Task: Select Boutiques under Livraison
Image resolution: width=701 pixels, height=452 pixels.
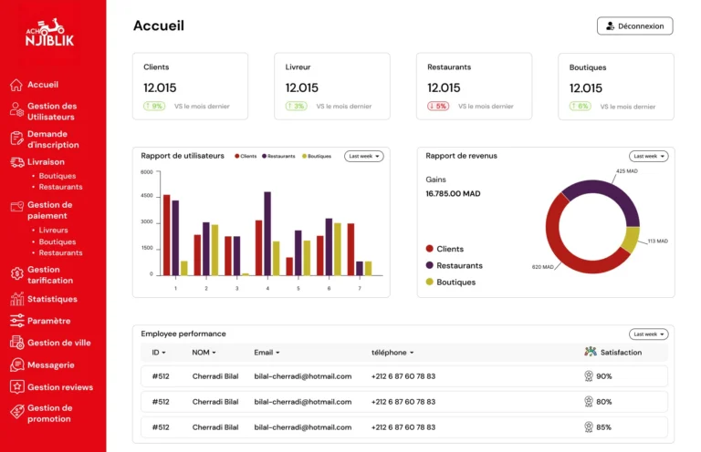Action: (x=58, y=176)
